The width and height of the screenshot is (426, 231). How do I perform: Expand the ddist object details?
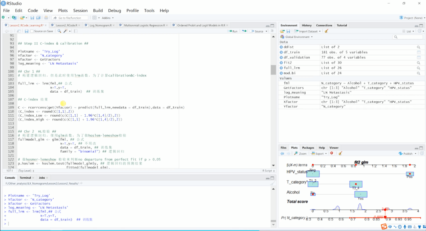tap(281, 47)
